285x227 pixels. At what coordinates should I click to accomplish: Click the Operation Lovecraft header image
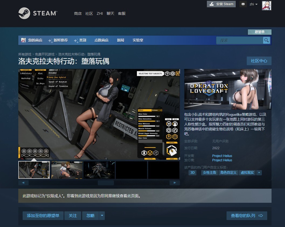(x=228, y=89)
